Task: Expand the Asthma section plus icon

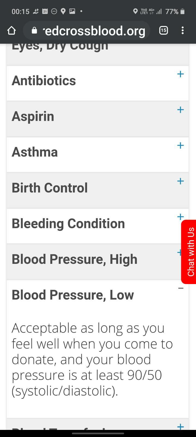Action: coord(180,145)
